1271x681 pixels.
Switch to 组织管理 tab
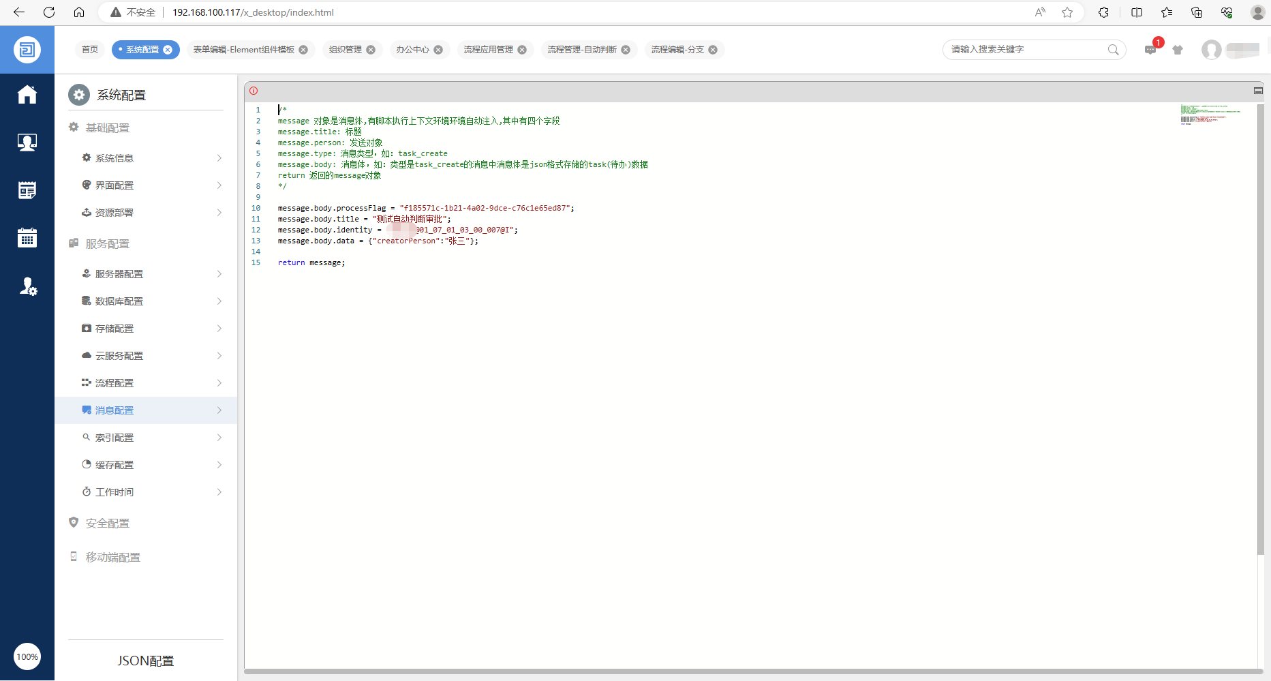(346, 50)
